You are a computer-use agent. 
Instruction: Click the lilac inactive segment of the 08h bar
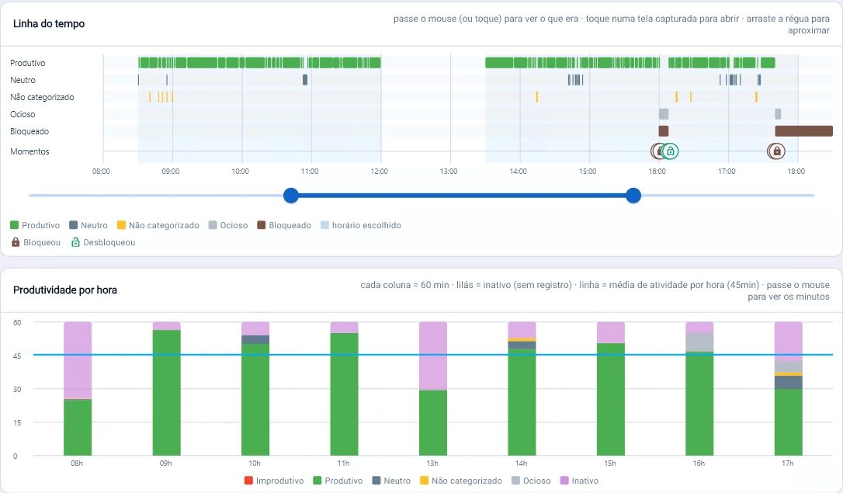coord(78,360)
